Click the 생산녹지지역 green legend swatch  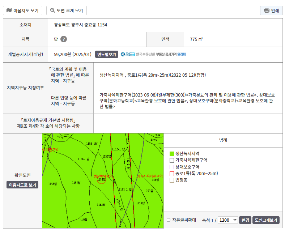click(172, 154)
